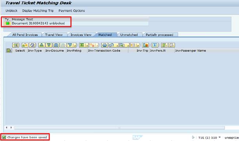The width and height of the screenshot is (239, 141).
Task: Click the blue Information icon
Action: [155, 45]
